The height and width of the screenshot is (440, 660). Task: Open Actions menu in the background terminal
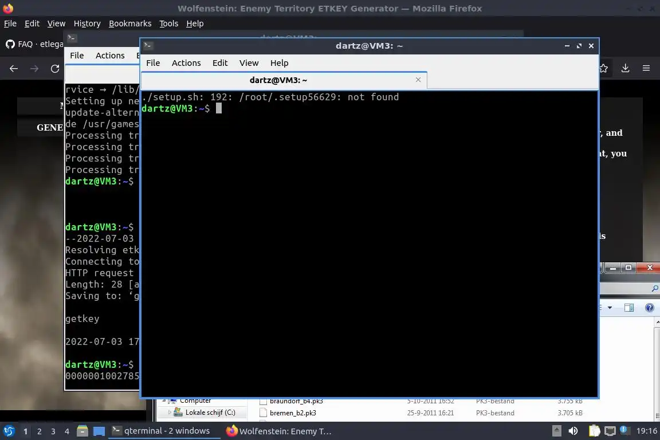tap(110, 55)
